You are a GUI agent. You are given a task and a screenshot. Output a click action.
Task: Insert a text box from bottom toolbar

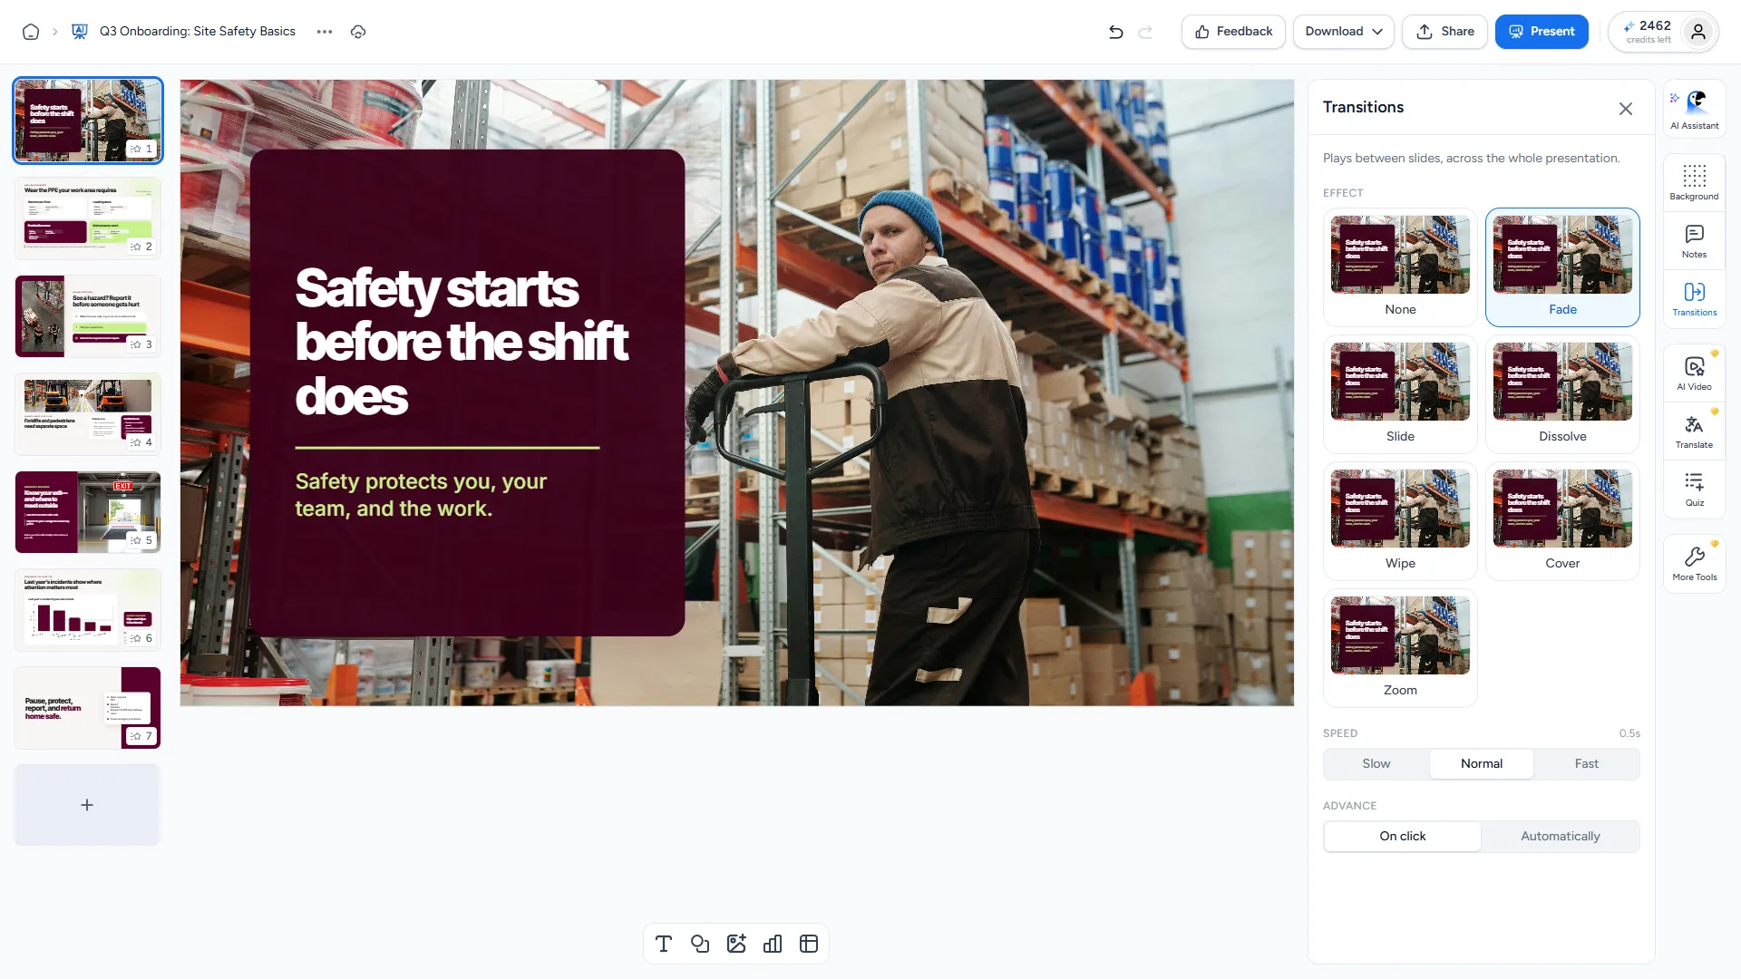[x=664, y=944]
